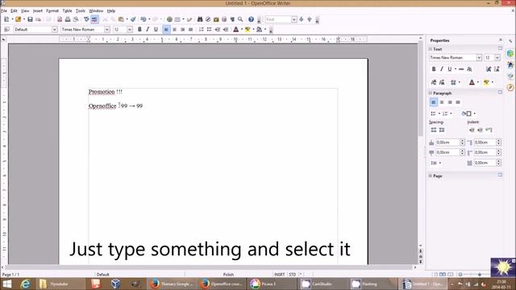The height and width of the screenshot is (290, 516).
Task: Open paragraph background color dropdown in sidebar
Action: (x=475, y=114)
